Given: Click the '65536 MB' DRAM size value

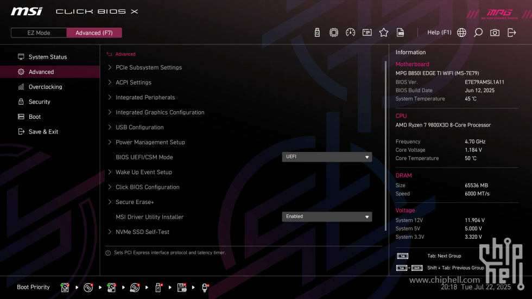Looking at the screenshot, I should 477,186.
